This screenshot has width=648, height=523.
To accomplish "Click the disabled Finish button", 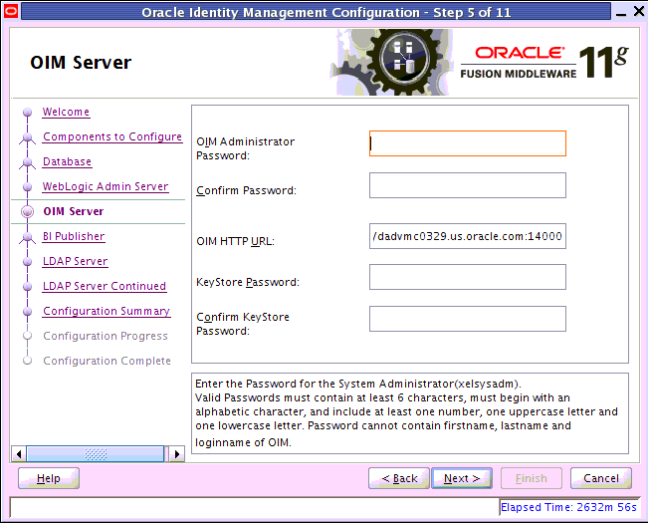I will [x=532, y=478].
